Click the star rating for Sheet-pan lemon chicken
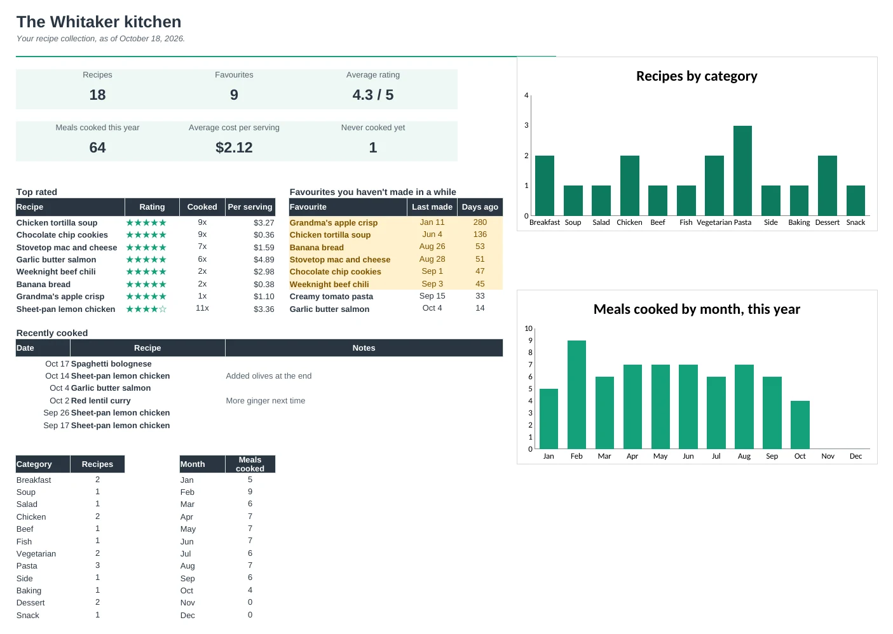The height and width of the screenshot is (634, 893). (x=146, y=309)
